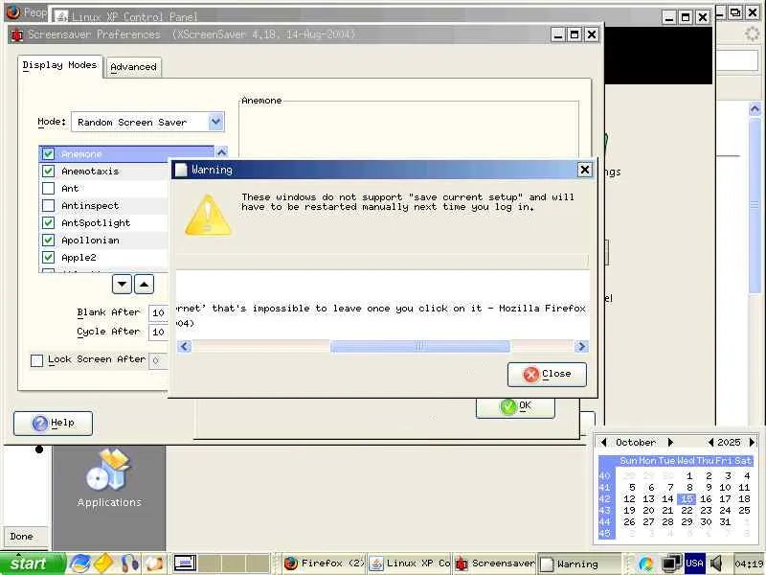Click right arrow of Warning horizontal scrollbar
Screen dimensions: 766x575
[x=581, y=346]
